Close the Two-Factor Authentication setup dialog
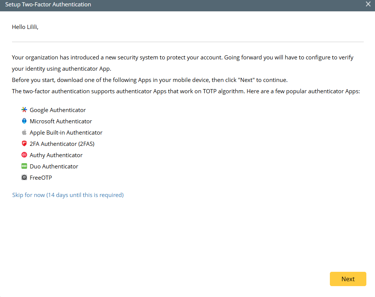The height and width of the screenshot is (297, 375). click(x=368, y=4)
